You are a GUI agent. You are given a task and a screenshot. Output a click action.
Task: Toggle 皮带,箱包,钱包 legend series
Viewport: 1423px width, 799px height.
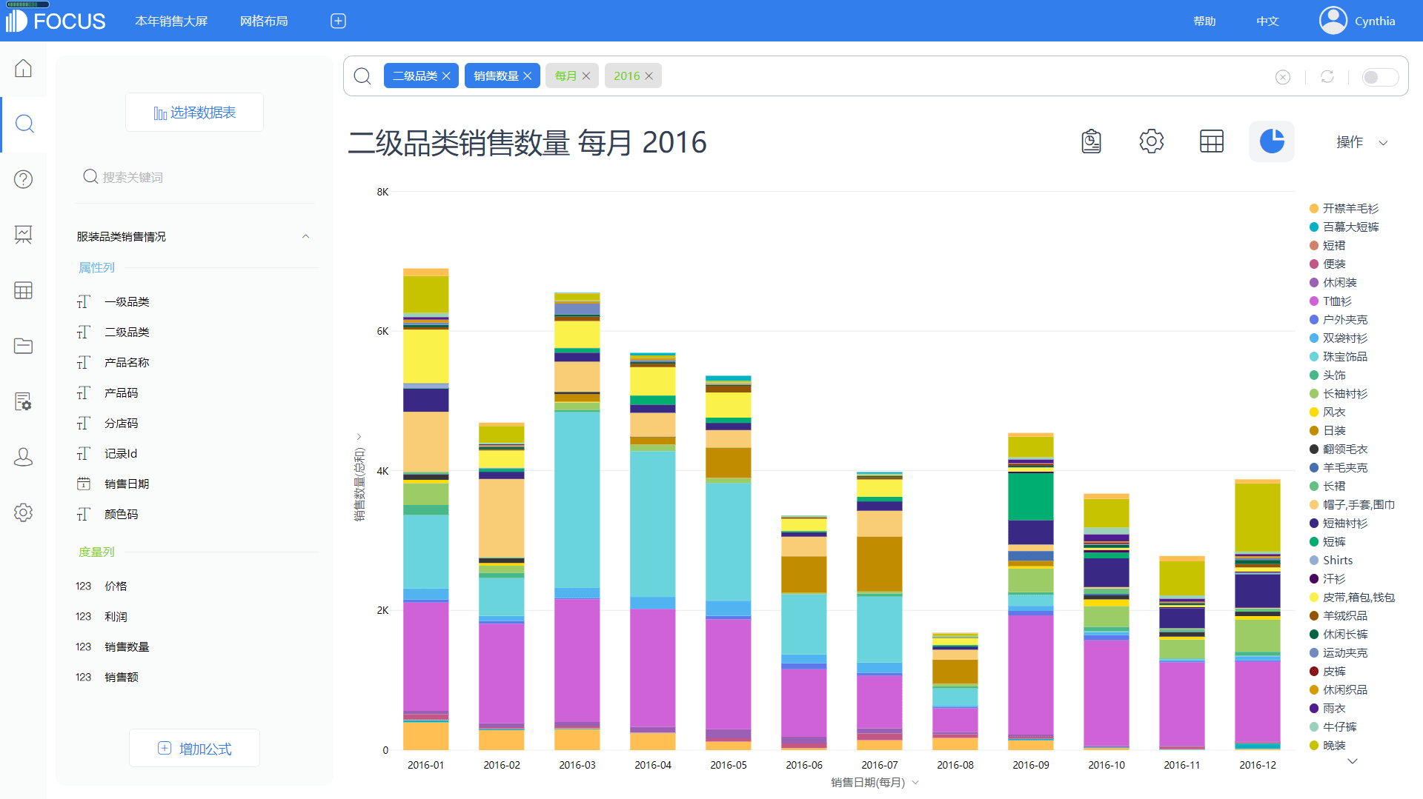point(1352,598)
